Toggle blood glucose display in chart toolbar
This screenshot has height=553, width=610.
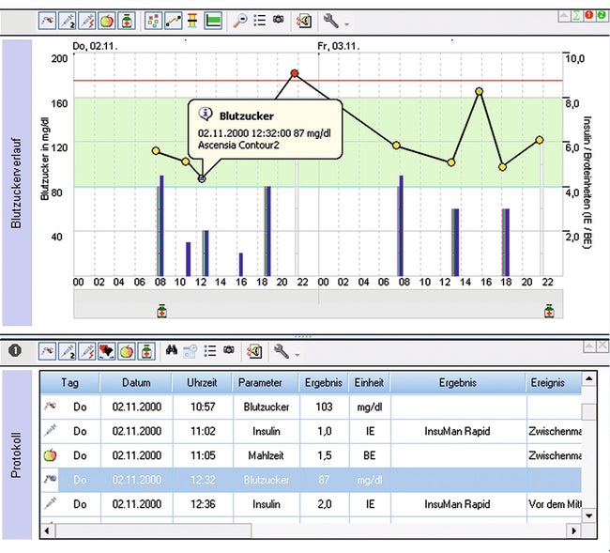click(x=48, y=21)
